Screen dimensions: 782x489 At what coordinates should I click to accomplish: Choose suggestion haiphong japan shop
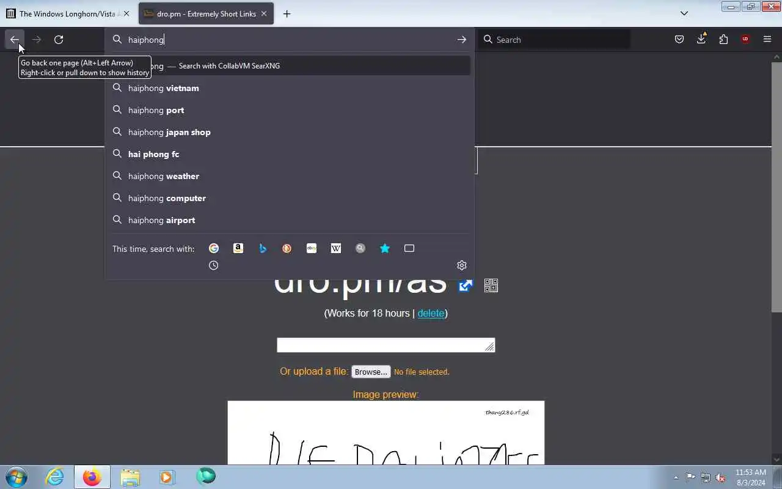pyautogui.click(x=290, y=132)
